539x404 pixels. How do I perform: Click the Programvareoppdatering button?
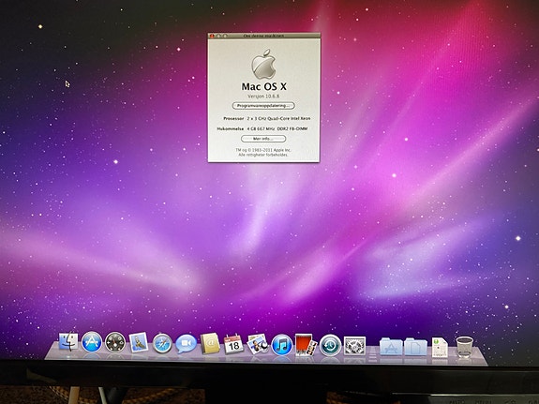coord(263,106)
